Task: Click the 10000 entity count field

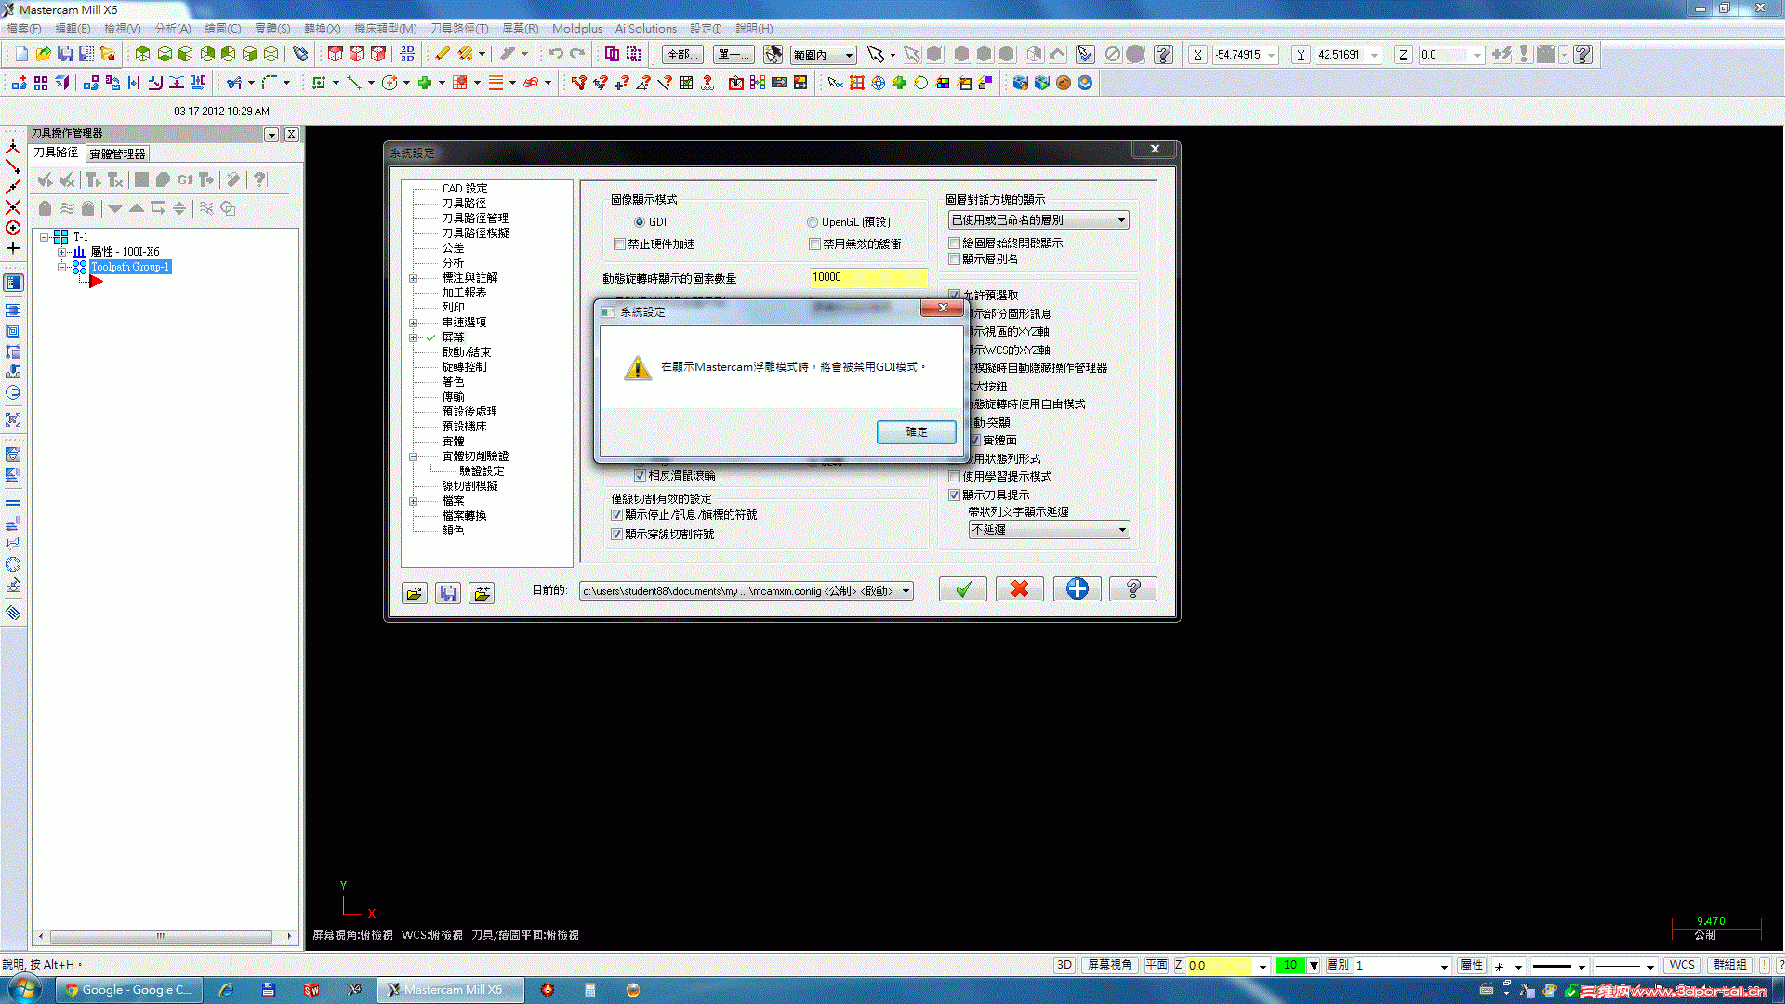Action: (x=867, y=277)
